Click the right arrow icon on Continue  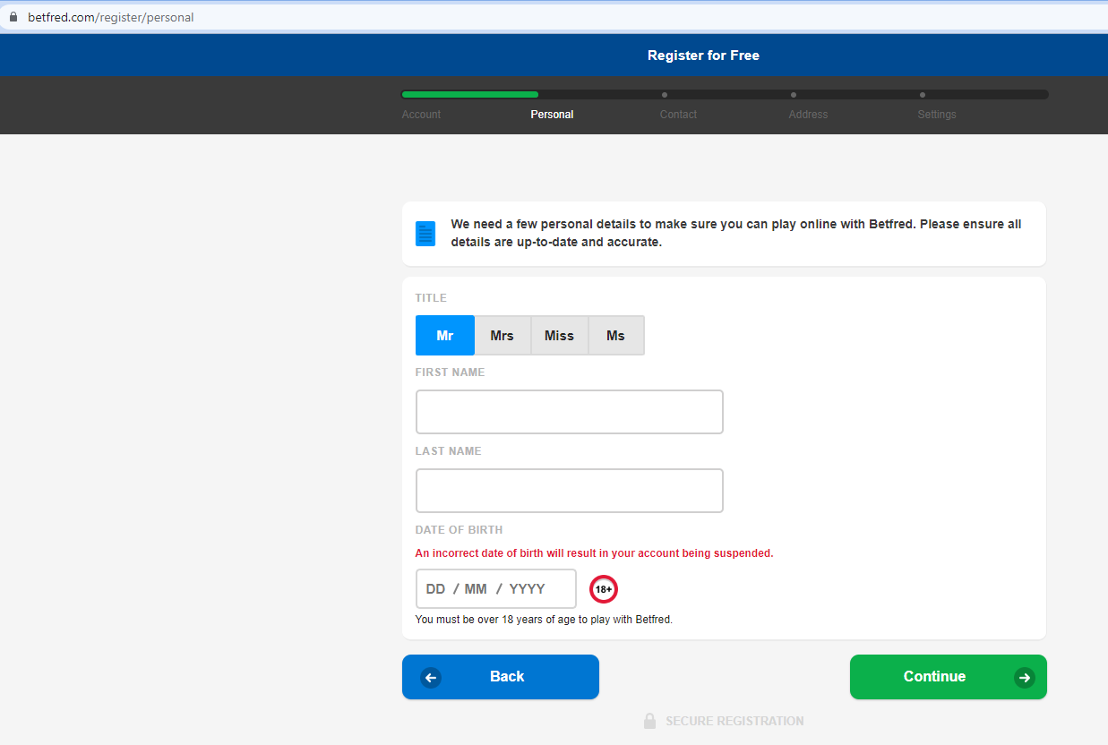click(1024, 678)
